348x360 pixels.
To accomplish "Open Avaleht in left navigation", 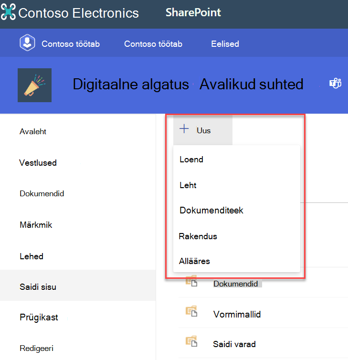I will point(33,132).
